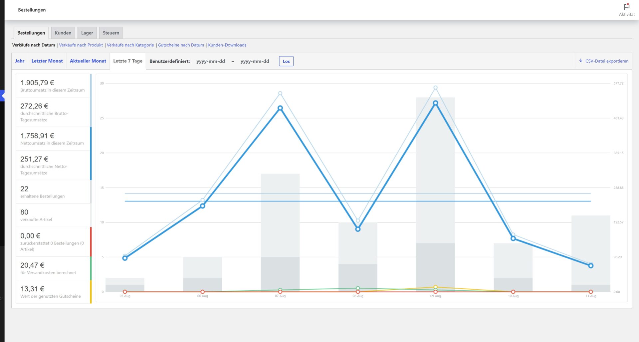The image size is (639, 342).
Task: Select the Aktueller Monat filter
Action: click(88, 61)
